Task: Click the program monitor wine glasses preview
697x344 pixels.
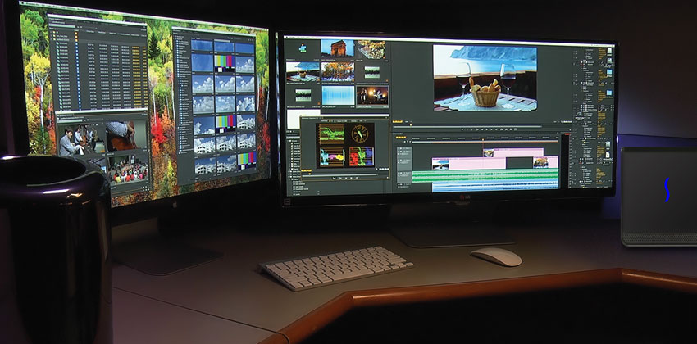Action: [x=485, y=78]
